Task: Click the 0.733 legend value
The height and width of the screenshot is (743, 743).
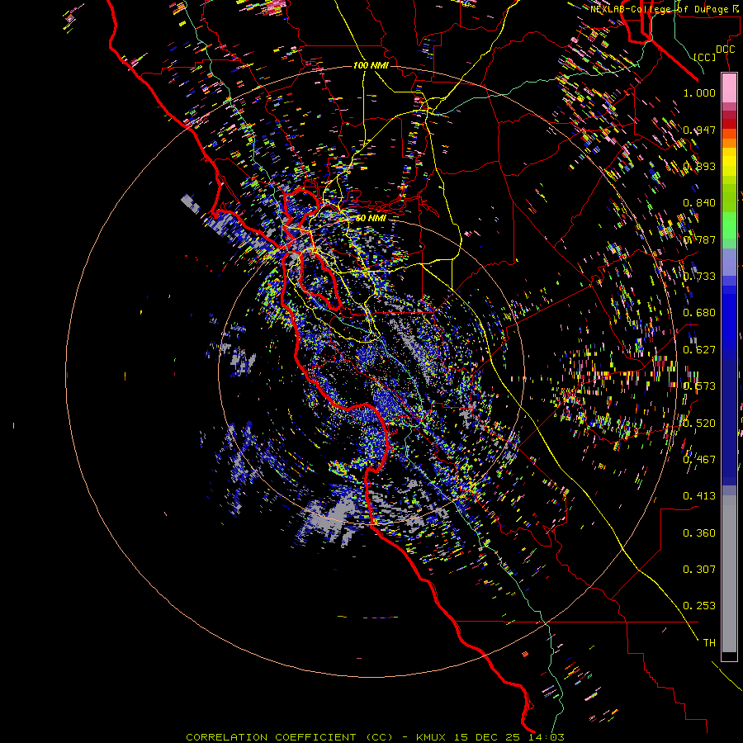Action: (699, 277)
